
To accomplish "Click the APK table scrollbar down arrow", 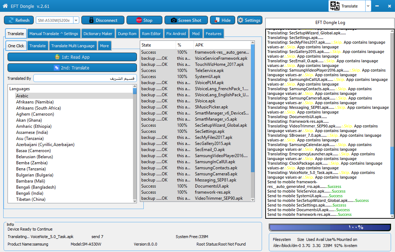I will point(253,200).
